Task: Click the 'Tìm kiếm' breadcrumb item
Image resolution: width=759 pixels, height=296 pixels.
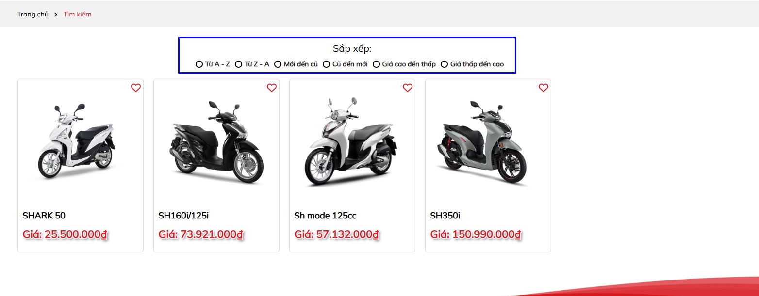Action: pos(77,14)
